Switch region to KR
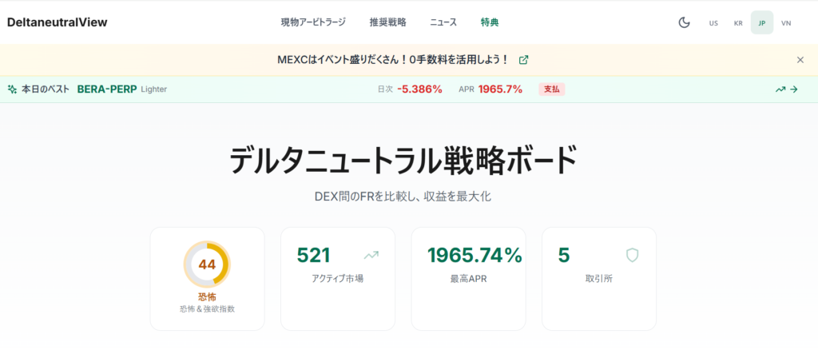Screen dimensions: 818x362 tap(738, 22)
